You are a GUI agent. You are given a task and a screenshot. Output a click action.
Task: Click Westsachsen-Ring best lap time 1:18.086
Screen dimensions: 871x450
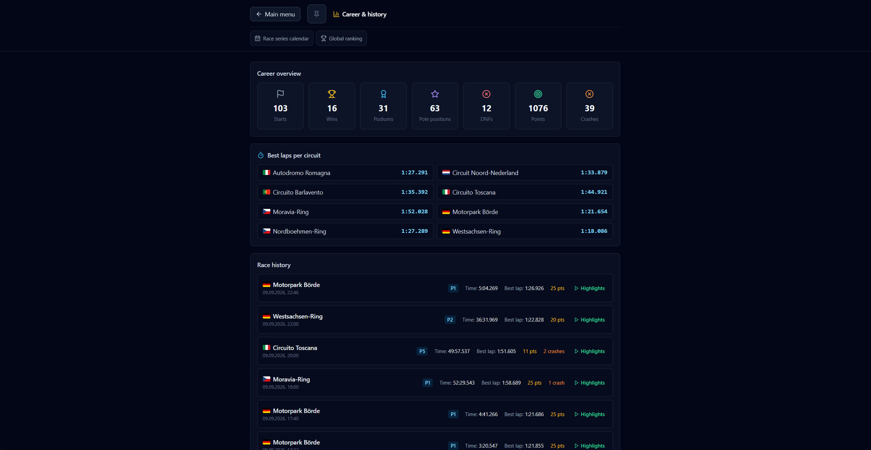[x=594, y=231]
